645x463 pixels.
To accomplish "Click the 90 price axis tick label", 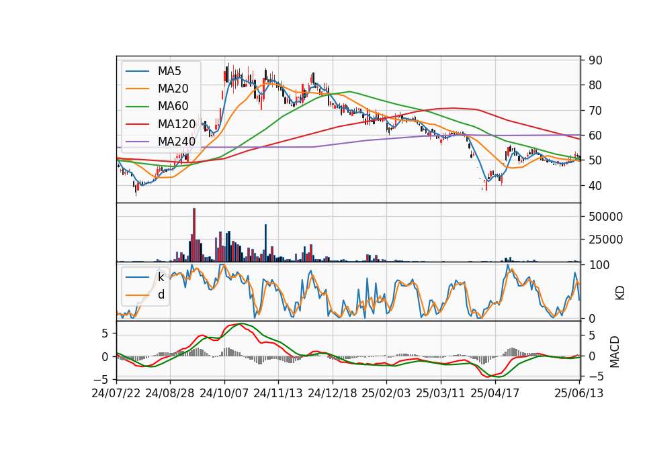I will (595, 60).
